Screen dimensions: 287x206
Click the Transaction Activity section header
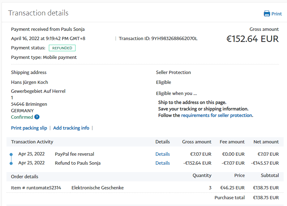click(x=32, y=142)
